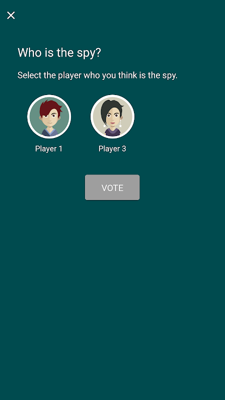Image resolution: width=225 pixels, height=400 pixels.
Task: Select Player 3's black-haired avatar
Action: 112,116
